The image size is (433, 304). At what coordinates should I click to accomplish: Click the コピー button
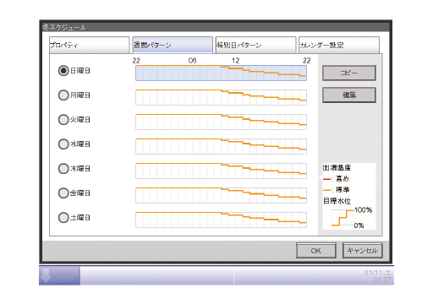(x=349, y=73)
